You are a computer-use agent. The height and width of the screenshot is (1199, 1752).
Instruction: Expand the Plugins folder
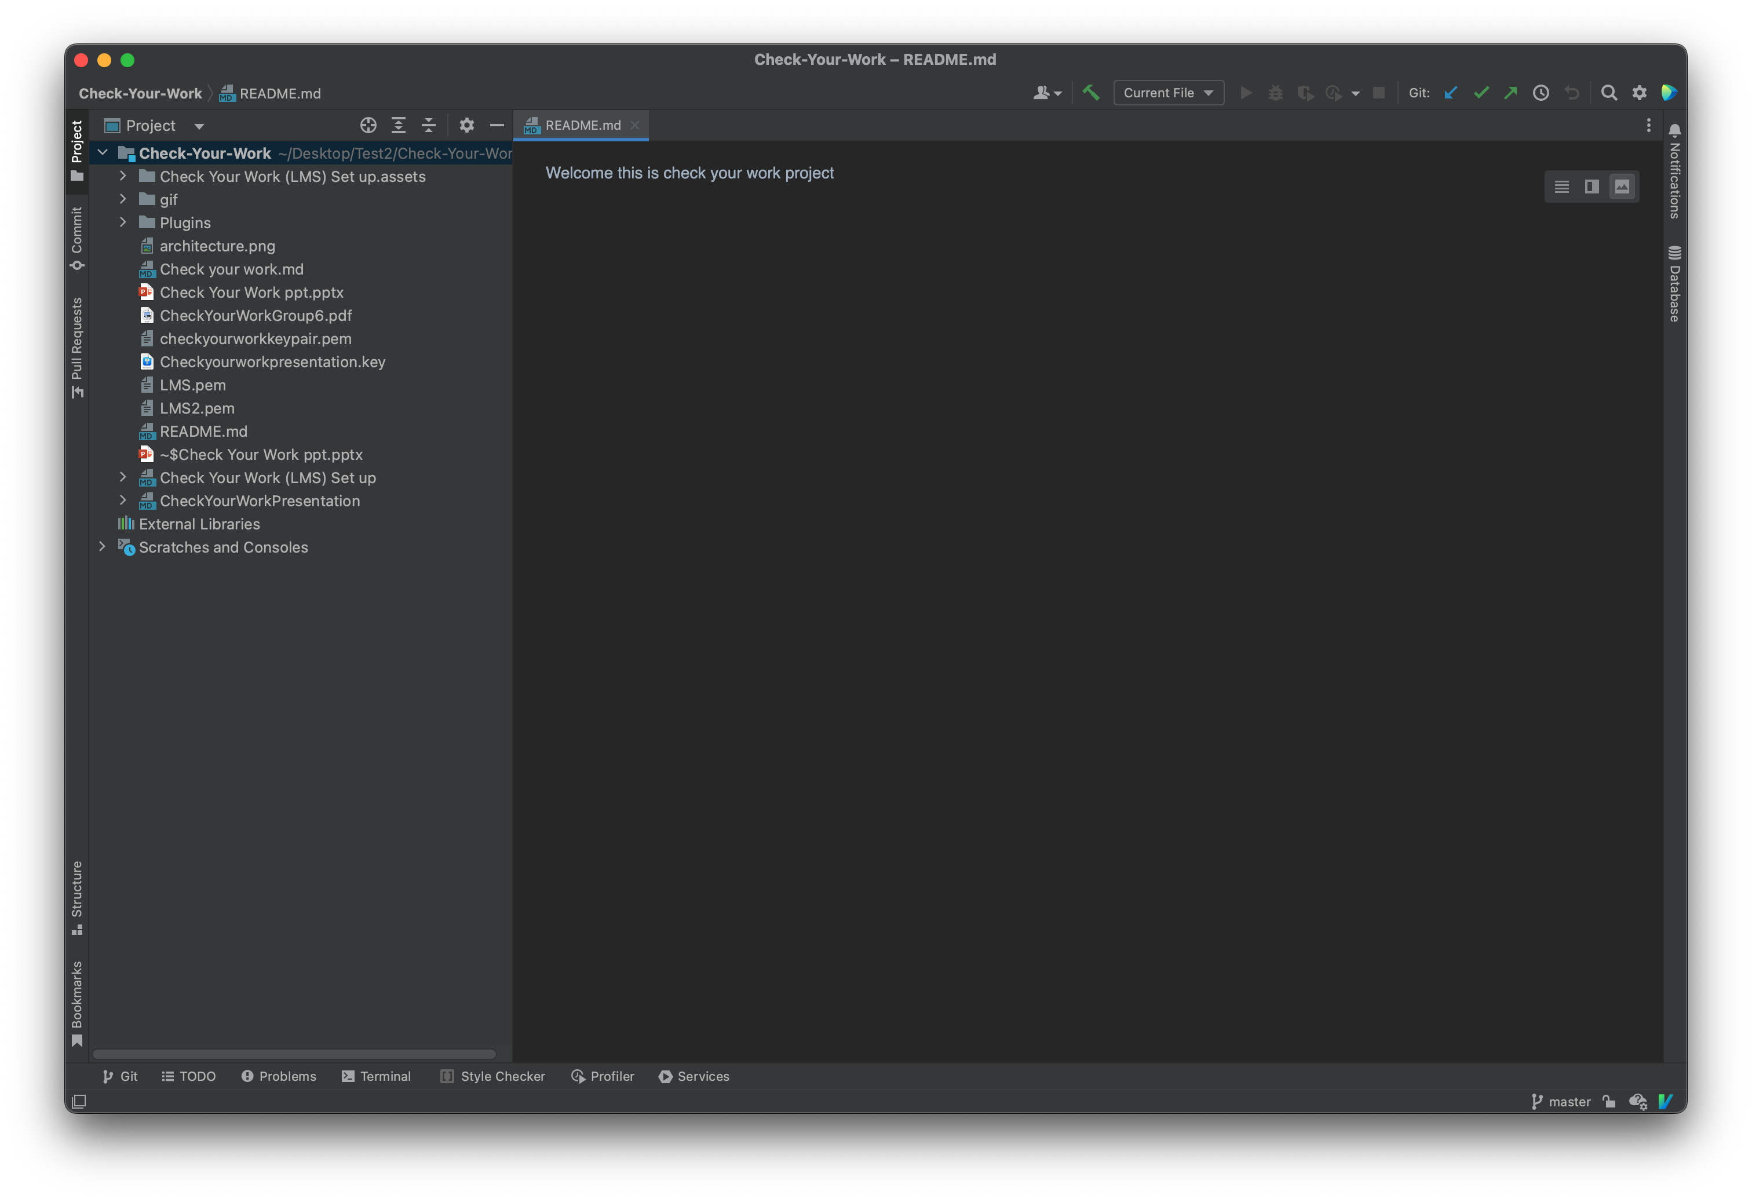(123, 222)
